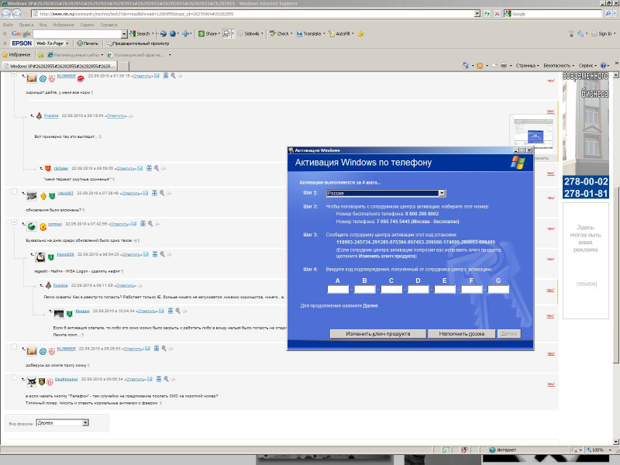Click the blue Help icon in the command bar
The image size is (620, 465).
[603, 65]
